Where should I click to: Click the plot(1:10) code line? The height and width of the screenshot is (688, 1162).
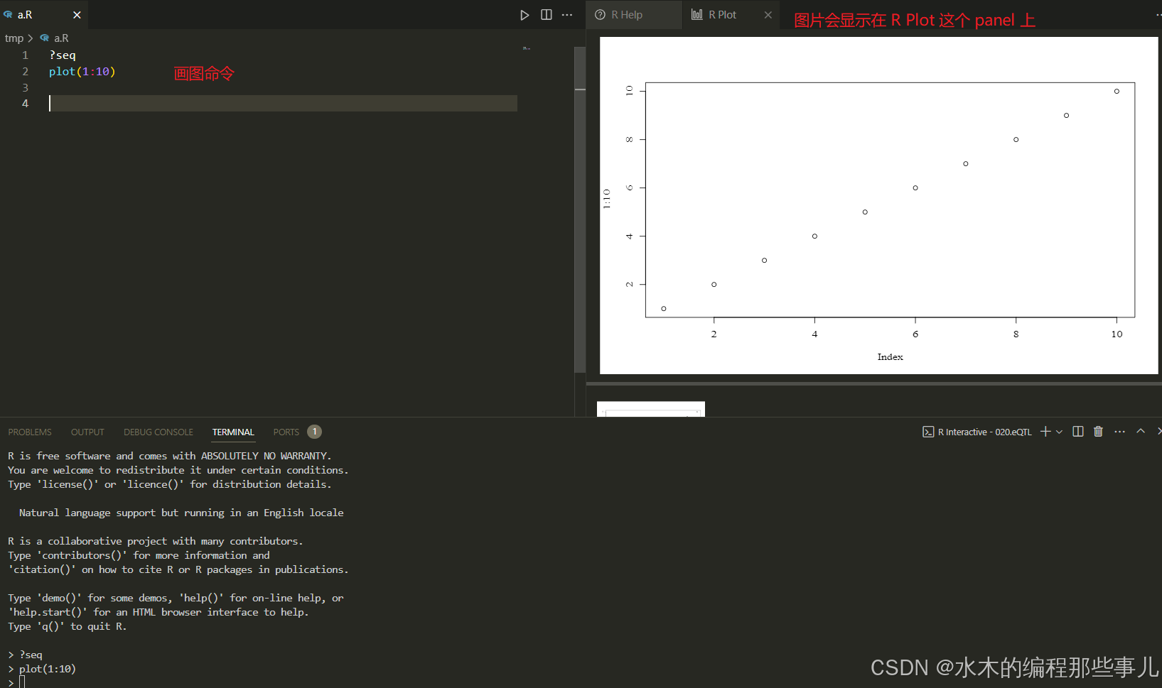[x=82, y=72]
